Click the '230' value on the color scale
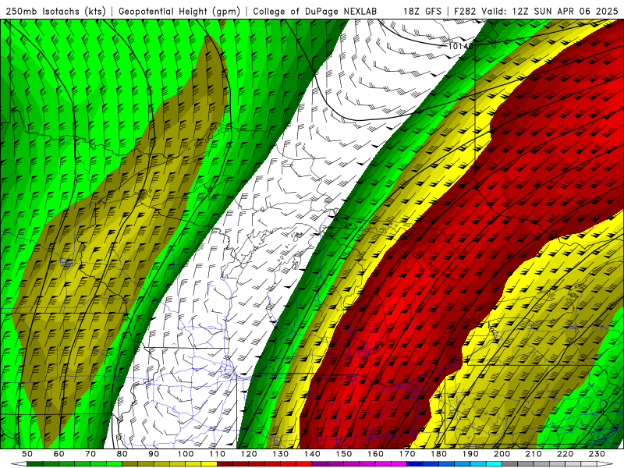The width and height of the screenshot is (624, 468). [597, 454]
